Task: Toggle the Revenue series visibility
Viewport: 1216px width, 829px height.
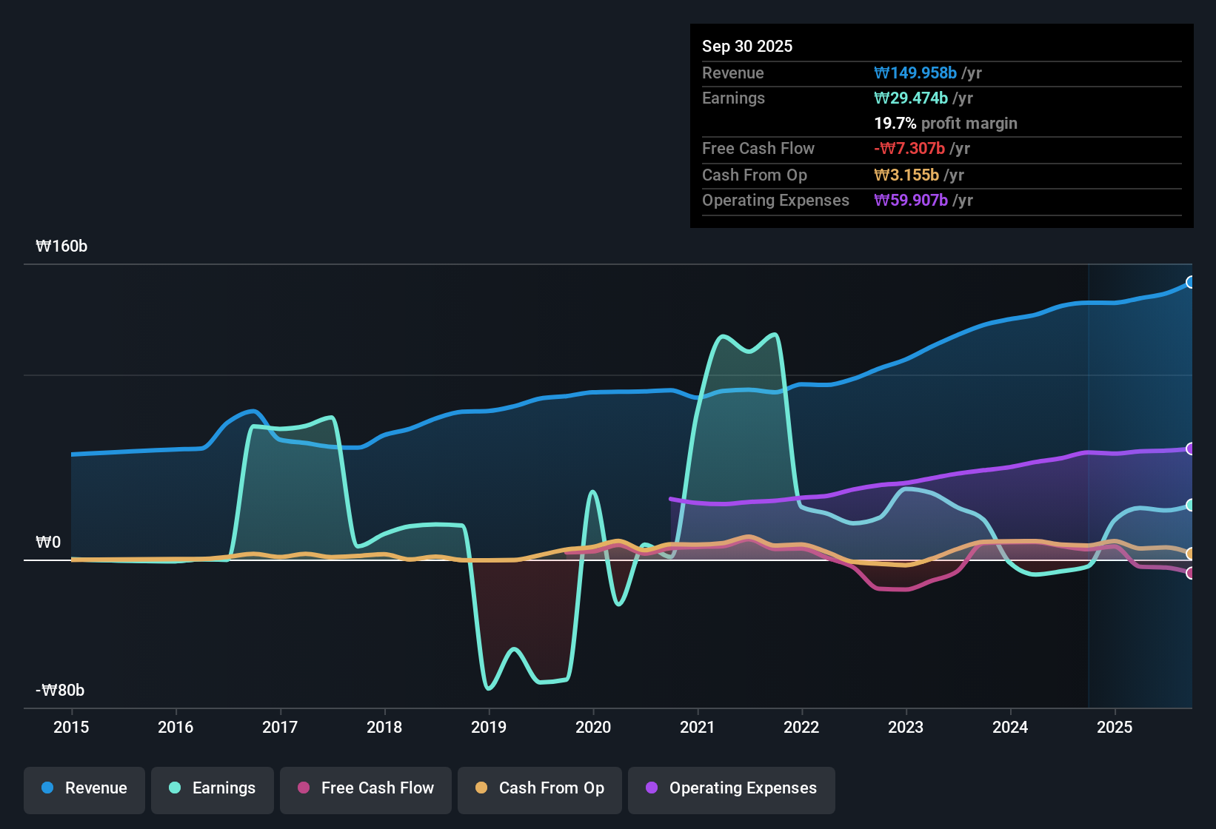Action: click(x=84, y=788)
